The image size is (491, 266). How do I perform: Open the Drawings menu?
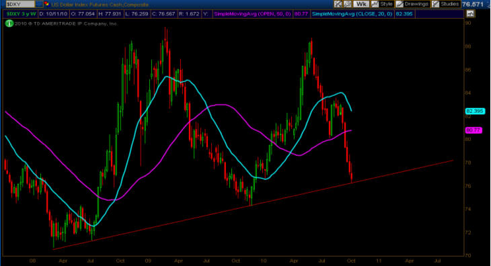(x=412, y=4)
